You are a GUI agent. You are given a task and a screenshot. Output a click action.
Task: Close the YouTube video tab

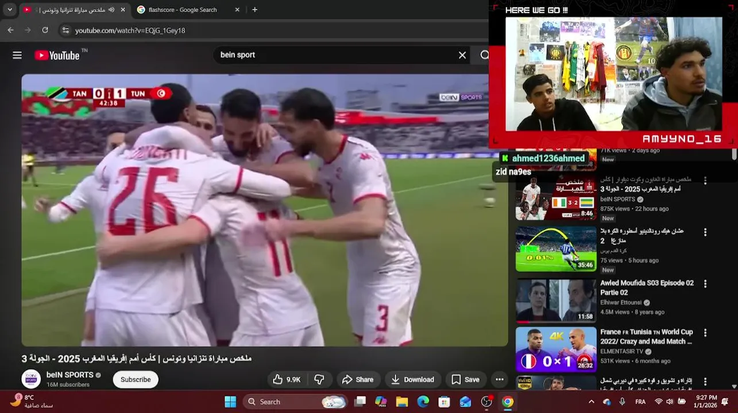click(124, 10)
